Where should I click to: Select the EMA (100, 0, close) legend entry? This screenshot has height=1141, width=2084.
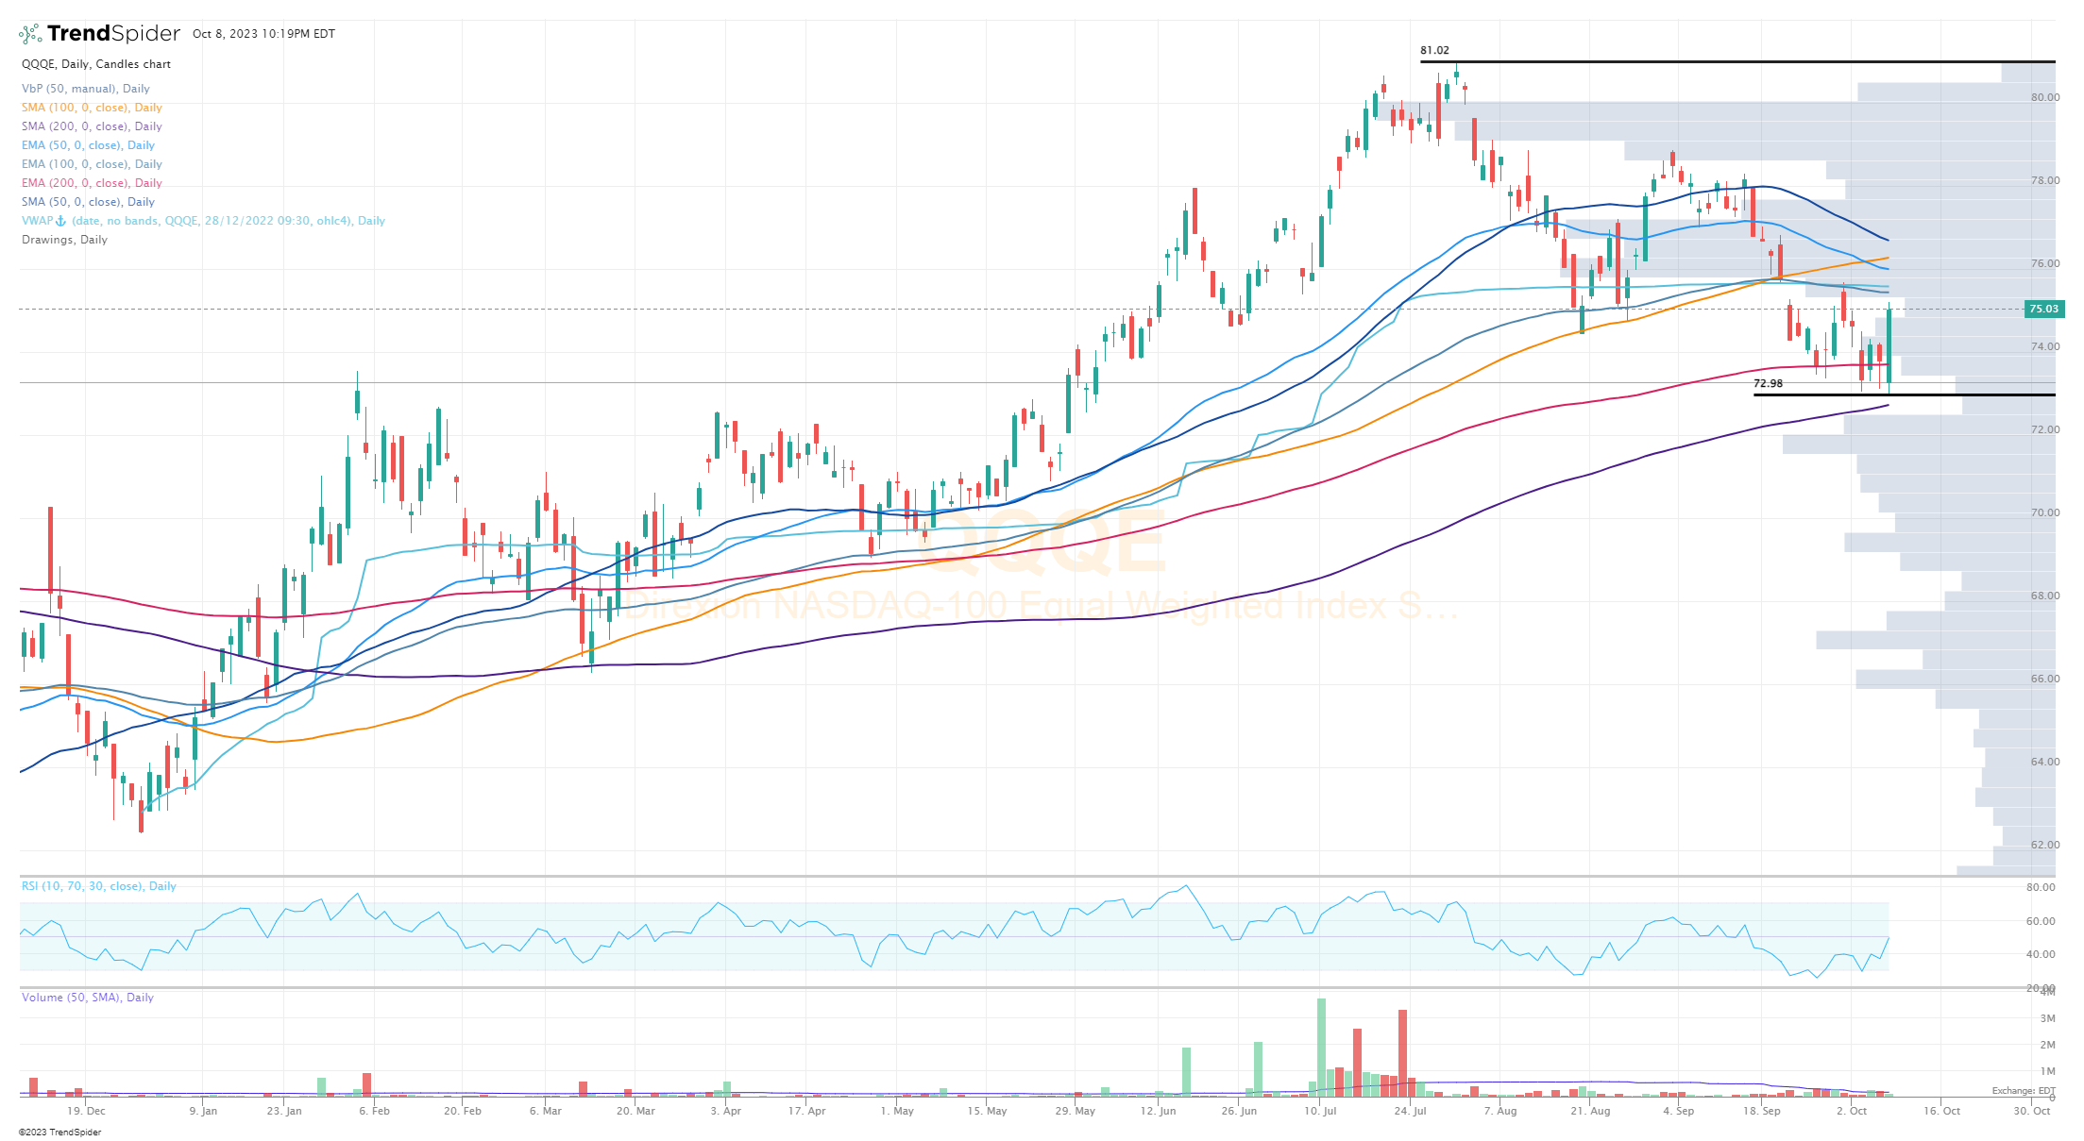[x=92, y=164]
